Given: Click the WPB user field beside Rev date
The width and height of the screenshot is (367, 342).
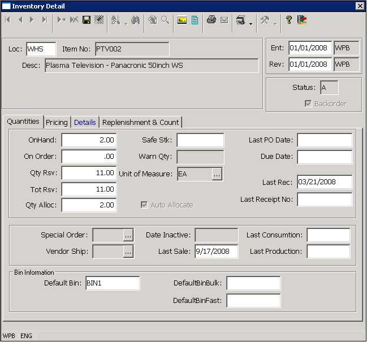Looking at the screenshot, I should [347, 64].
